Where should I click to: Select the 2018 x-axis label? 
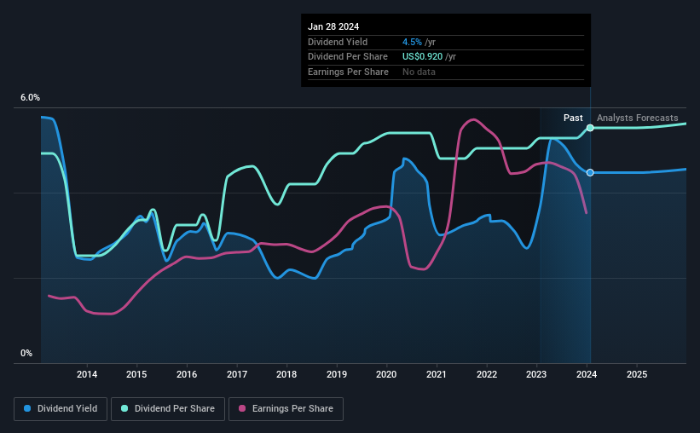[286, 374]
